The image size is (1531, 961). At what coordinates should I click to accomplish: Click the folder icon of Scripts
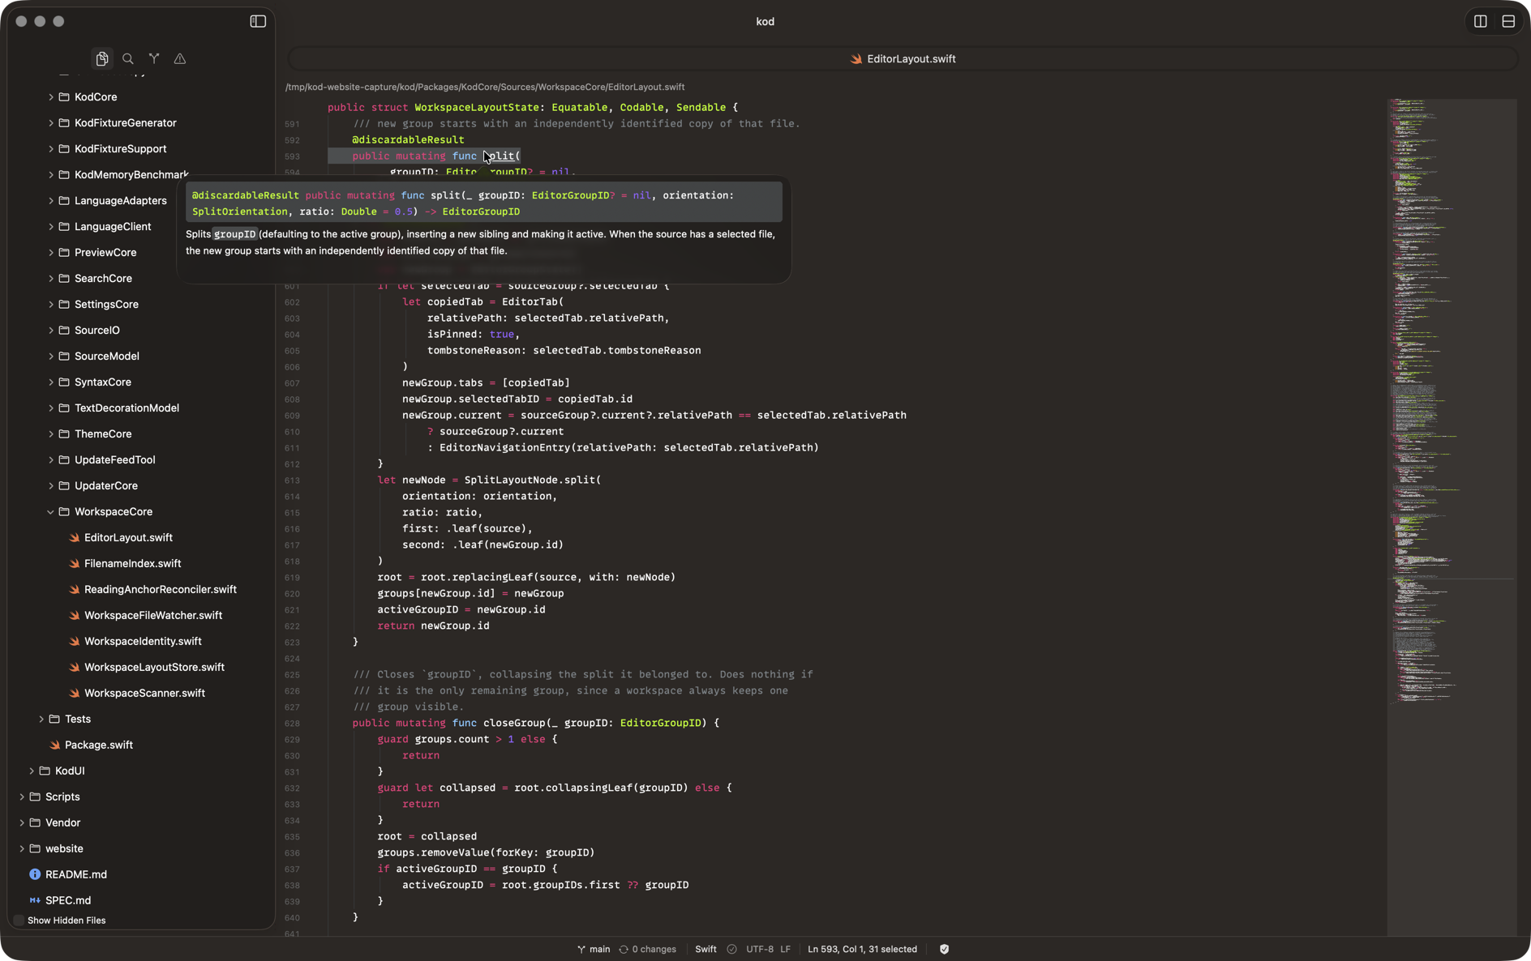[x=35, y=797]
